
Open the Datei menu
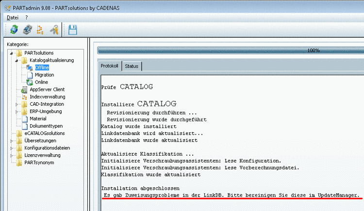pos(13,17)
